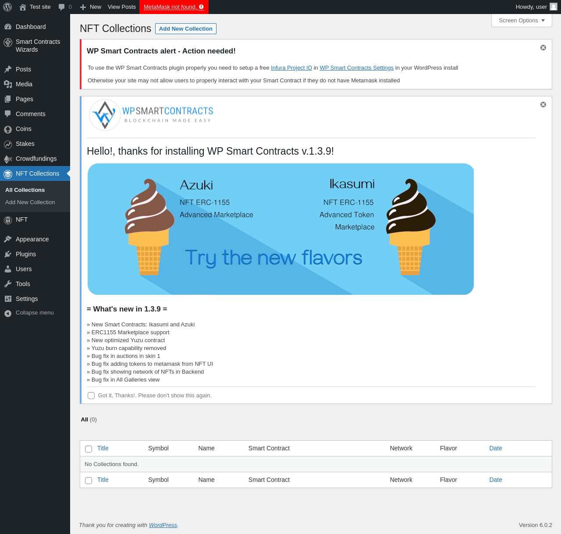This screenshot has height=534, width=561.
Task: Click the Flavor column header
Action: 448,448
